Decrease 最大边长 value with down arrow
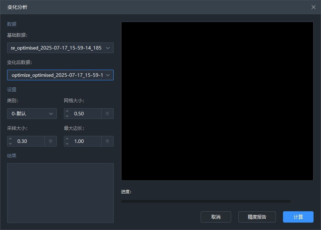321x230 pixels. tap(67, 144)
